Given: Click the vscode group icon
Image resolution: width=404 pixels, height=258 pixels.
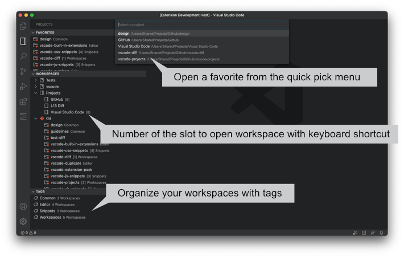Looking at the screenshot, I should (x=42, y=87).
